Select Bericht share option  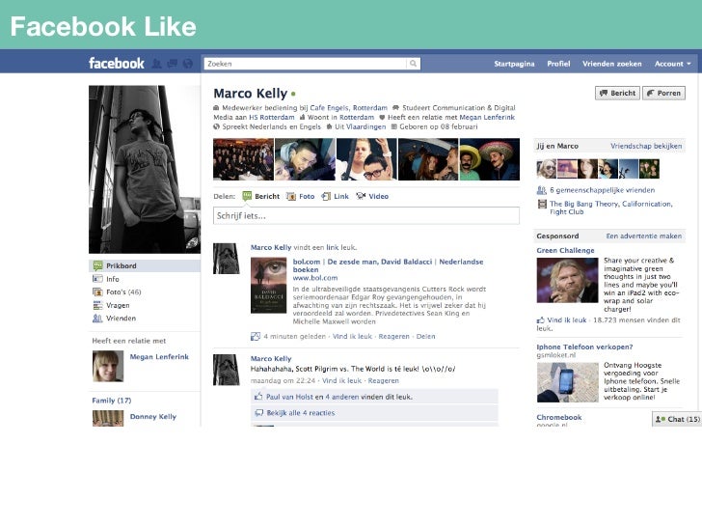[261, 196]
